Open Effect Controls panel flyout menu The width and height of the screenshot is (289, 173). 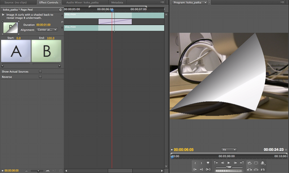tap(162, 2)
